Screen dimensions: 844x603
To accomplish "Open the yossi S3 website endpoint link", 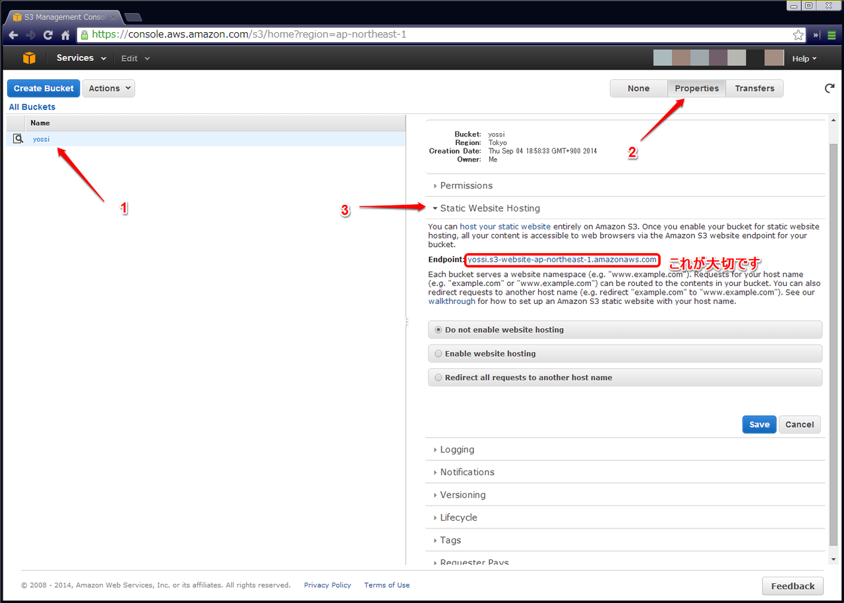I will (562, 260).
